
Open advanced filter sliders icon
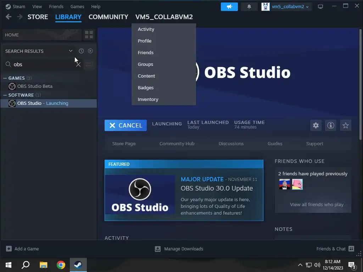(89, 64)
